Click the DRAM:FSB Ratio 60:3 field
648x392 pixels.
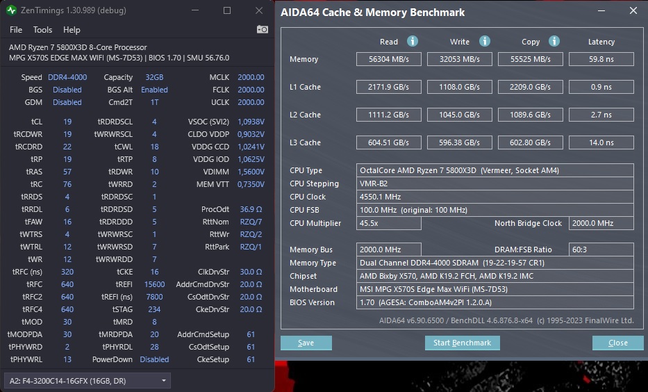(x=601, y=250)
